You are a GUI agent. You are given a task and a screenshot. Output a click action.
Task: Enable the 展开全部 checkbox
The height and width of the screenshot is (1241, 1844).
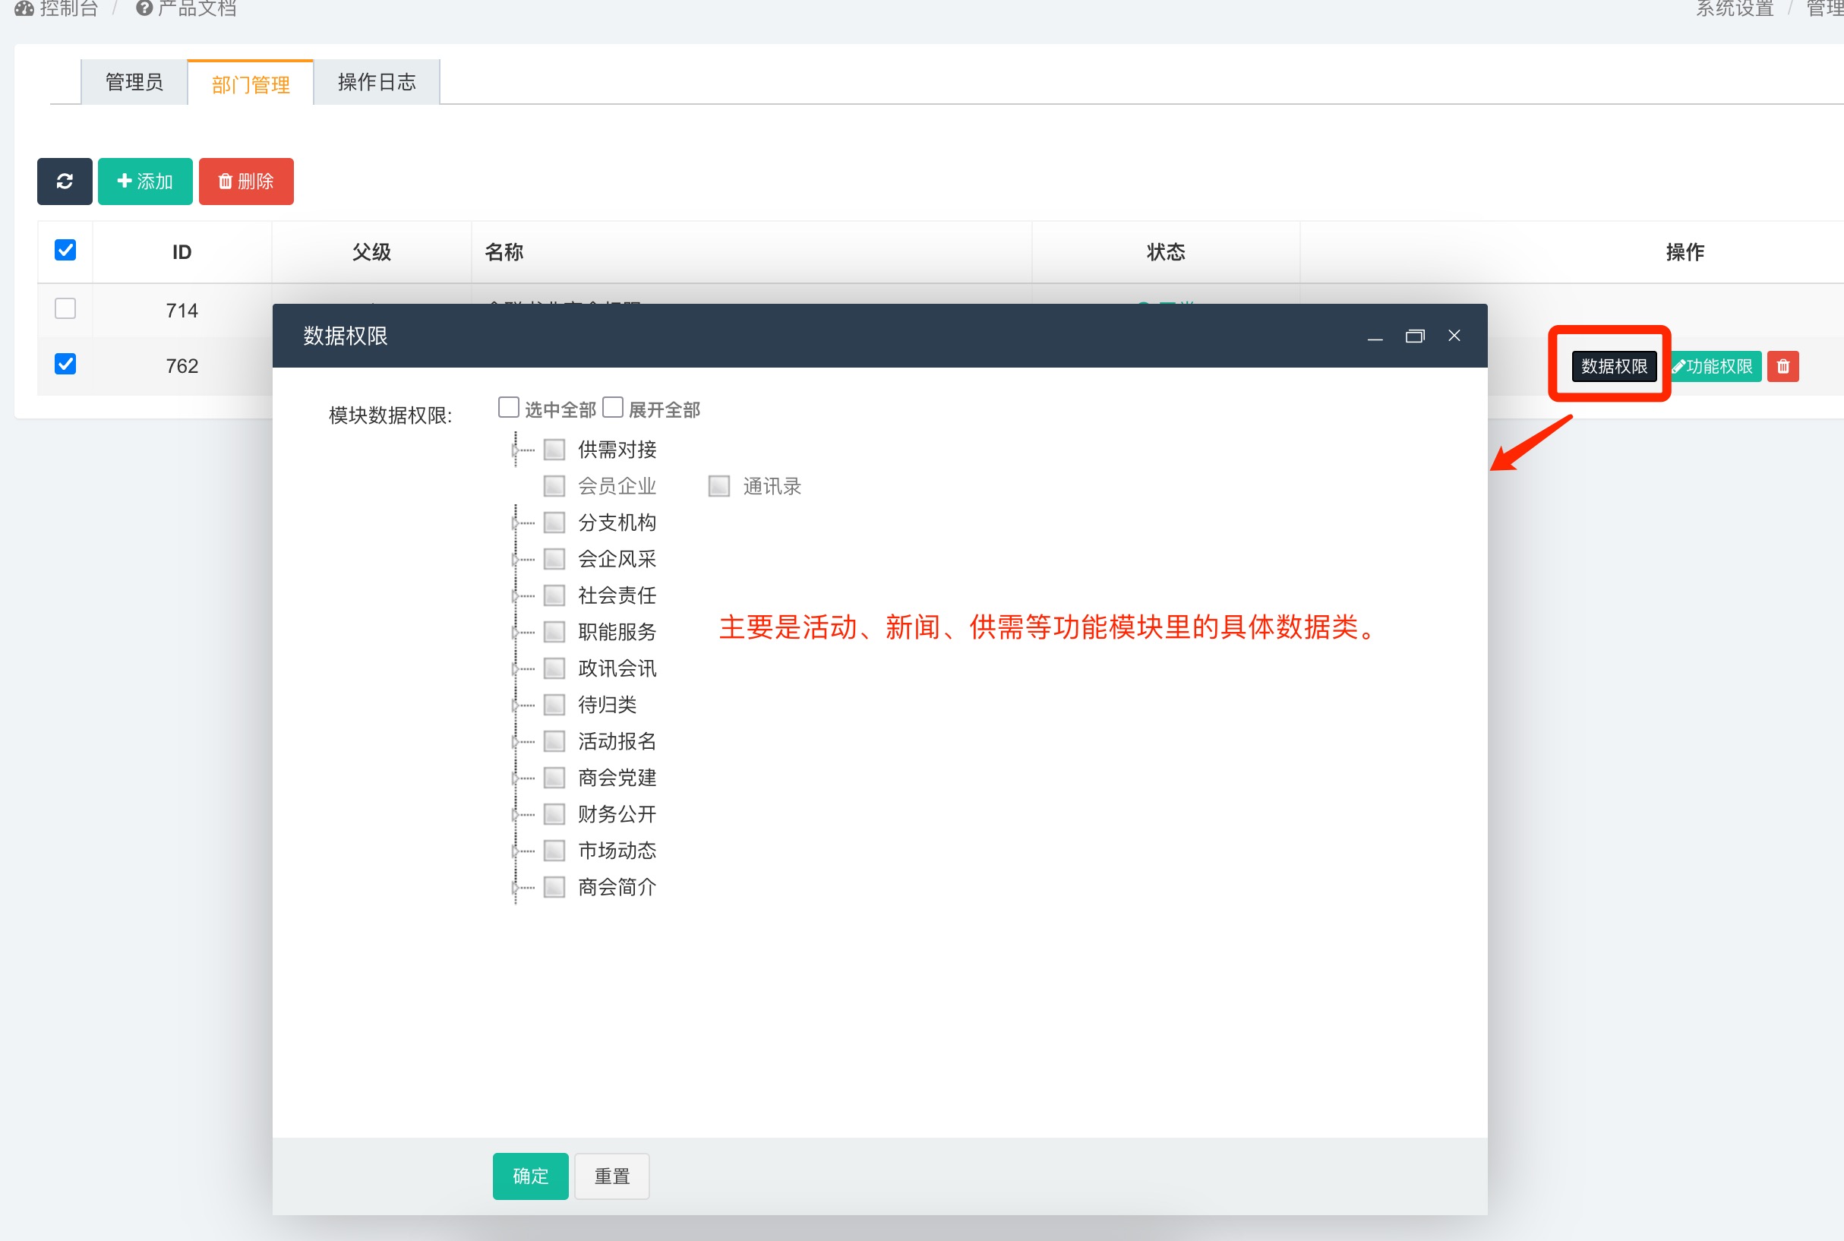pyautogui.click(x=612, y=408)
